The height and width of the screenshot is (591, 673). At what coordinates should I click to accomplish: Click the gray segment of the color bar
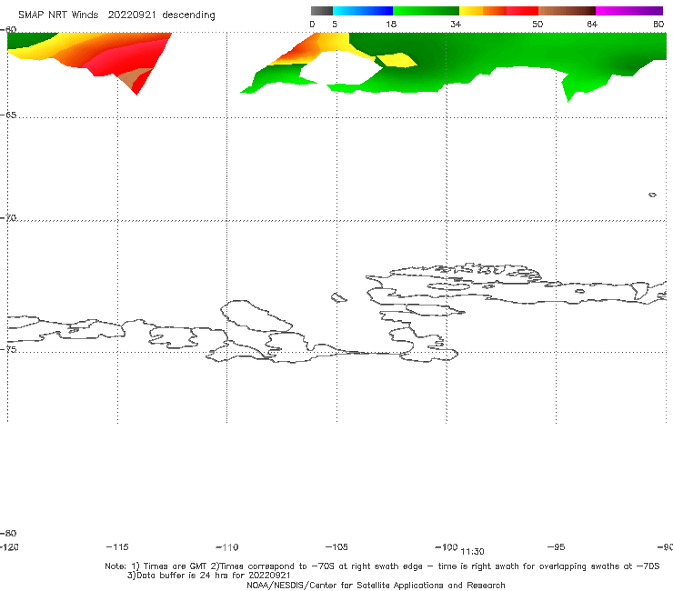322,11
